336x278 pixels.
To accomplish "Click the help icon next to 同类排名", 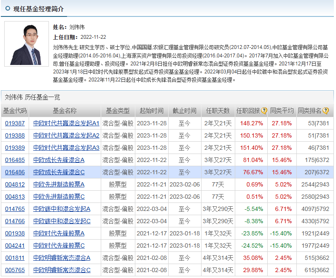I will coord(326,111).
